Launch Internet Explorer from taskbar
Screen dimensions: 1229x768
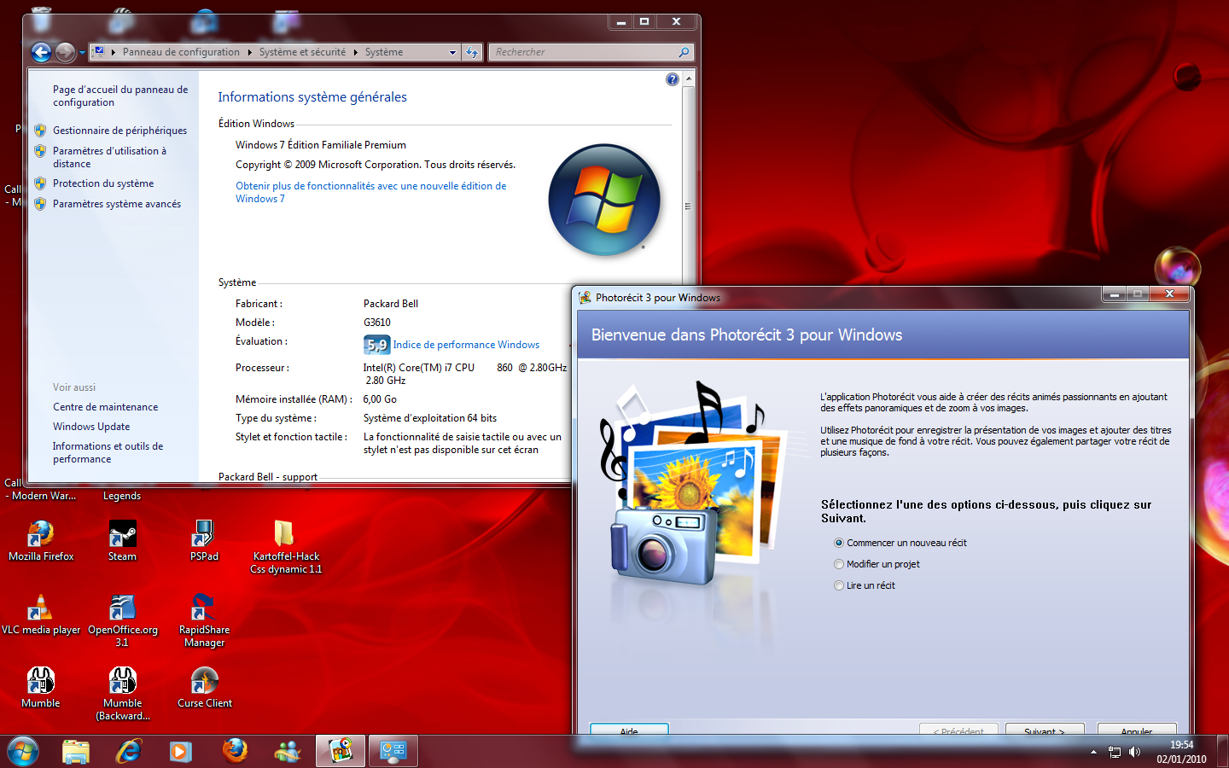coord(129,751)
